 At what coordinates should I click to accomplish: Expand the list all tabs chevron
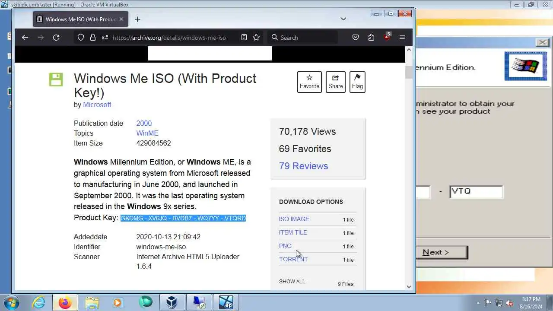click(343, 19)
